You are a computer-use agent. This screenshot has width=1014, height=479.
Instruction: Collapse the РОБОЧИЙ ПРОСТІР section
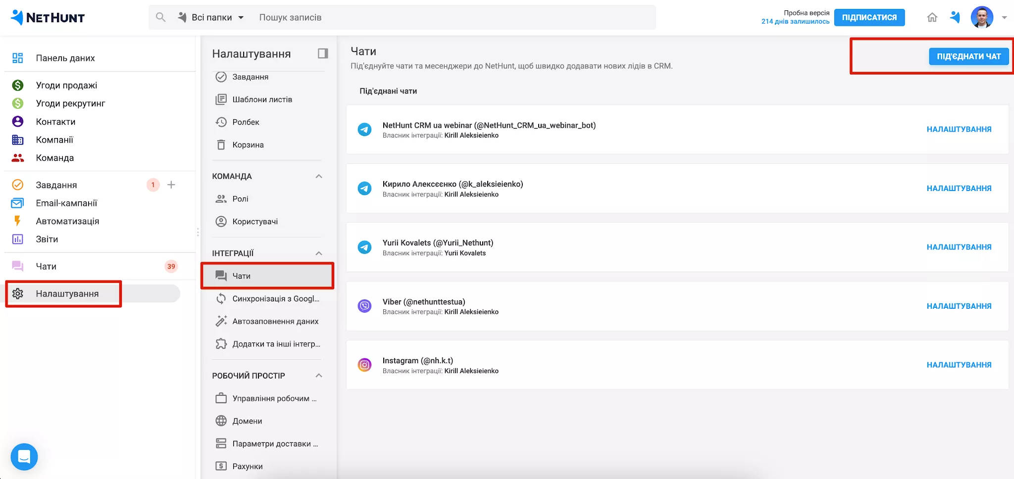click(x=319, y=376)
